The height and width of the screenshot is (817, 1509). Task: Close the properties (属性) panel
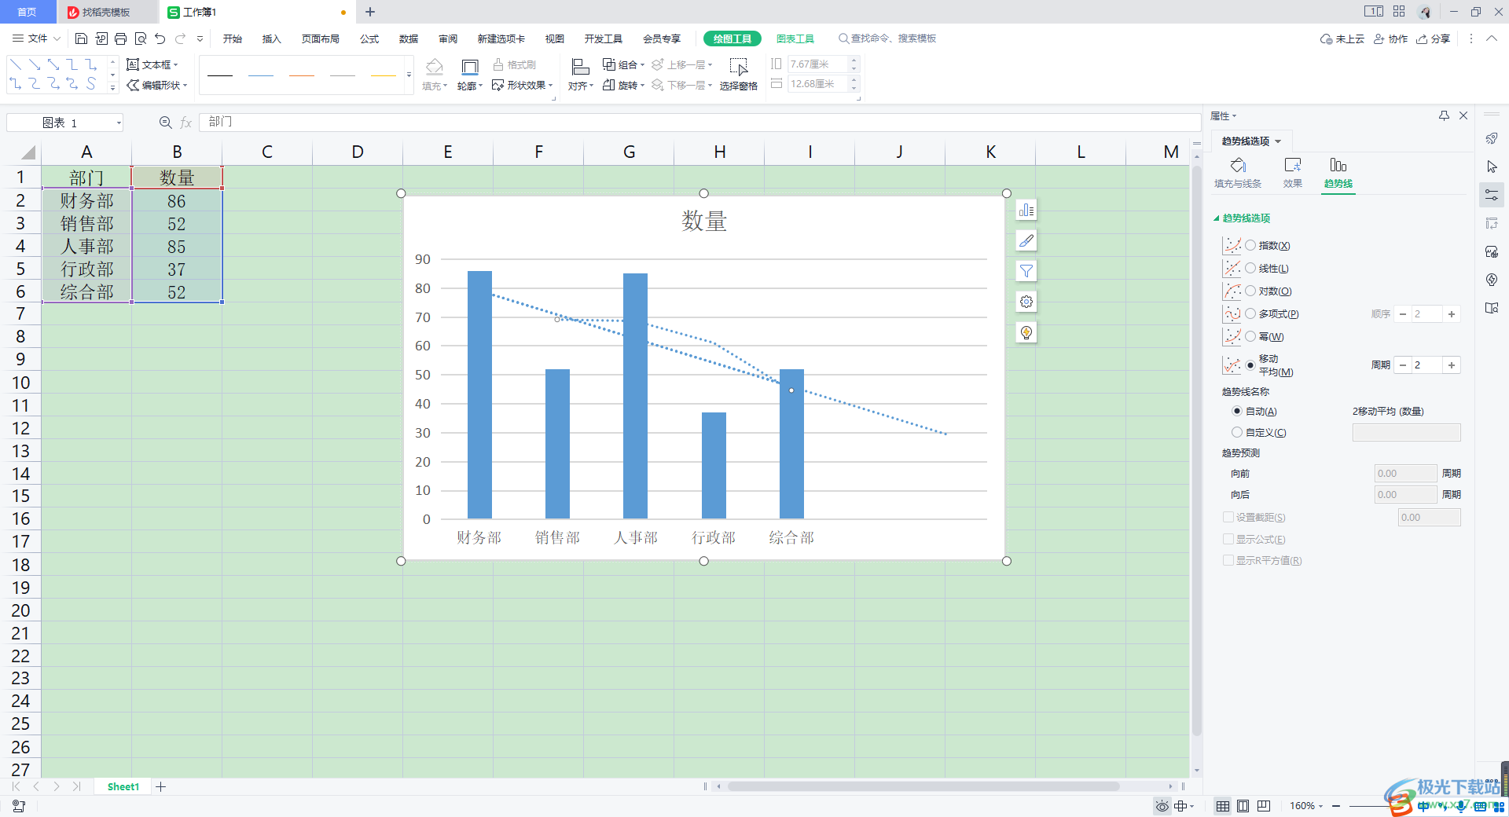1463,115
